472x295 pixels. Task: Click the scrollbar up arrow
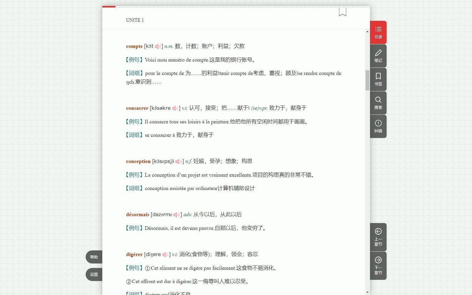click(367, 32)
